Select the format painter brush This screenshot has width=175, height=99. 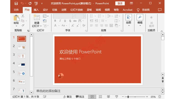tap(23, 25)
